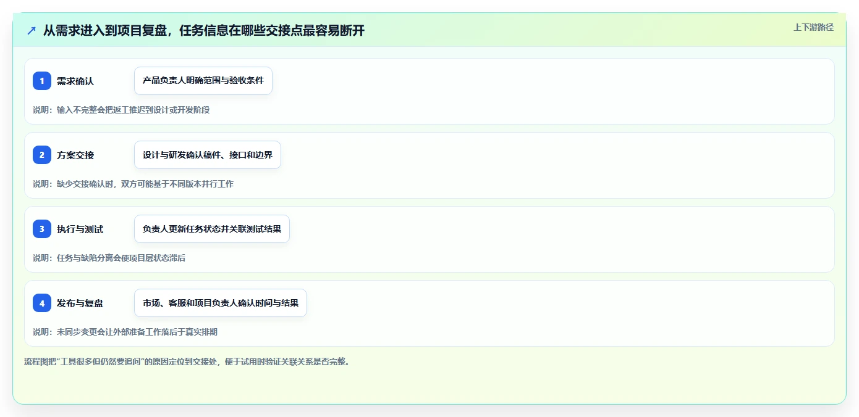
Task: Click the 市场、客服和项目负责人确认时间与结果 chip
Action: (x=221, y=303)
